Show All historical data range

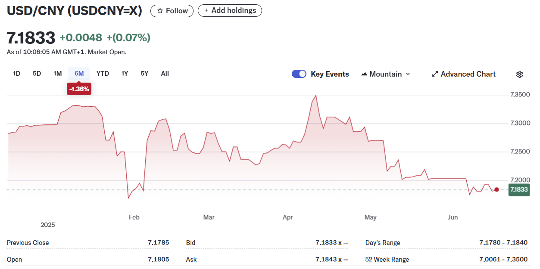pyautogui.click(x=165, y=74)
